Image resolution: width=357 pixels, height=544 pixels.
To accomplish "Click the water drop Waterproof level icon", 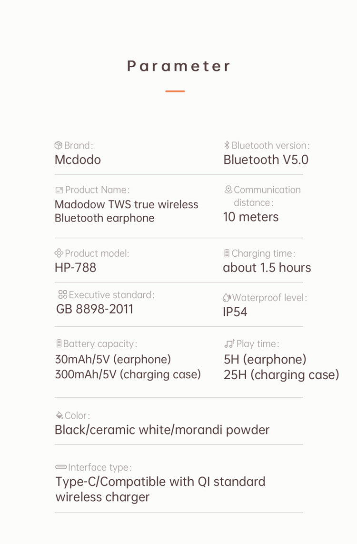I will [227, 297].
